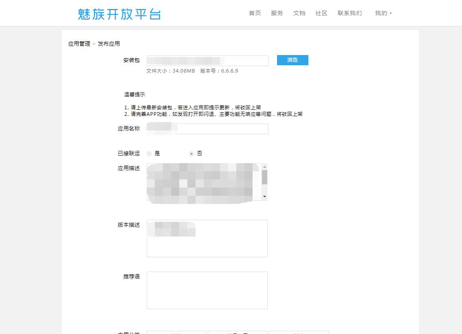This screenshot has width=462, height=334.
Task: Focus the 安装包 file path field
Action: (207, 60)
